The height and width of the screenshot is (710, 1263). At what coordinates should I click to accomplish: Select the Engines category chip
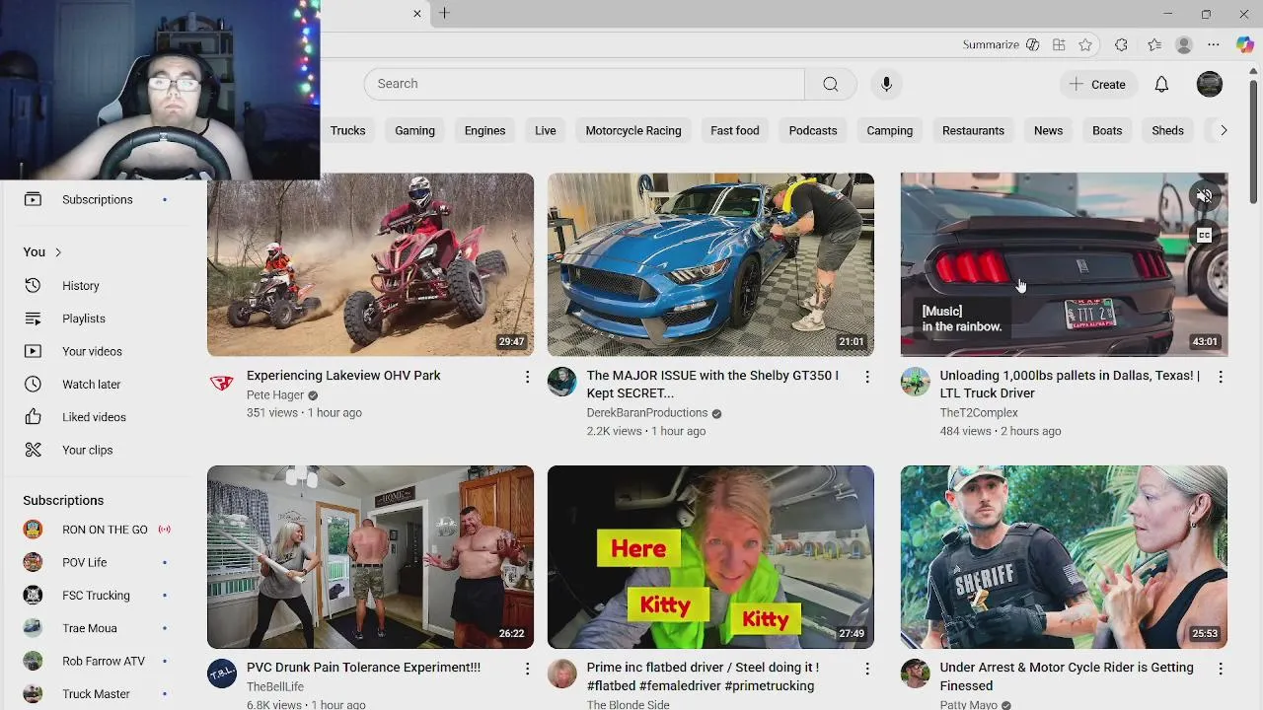[x=484, y=130]
